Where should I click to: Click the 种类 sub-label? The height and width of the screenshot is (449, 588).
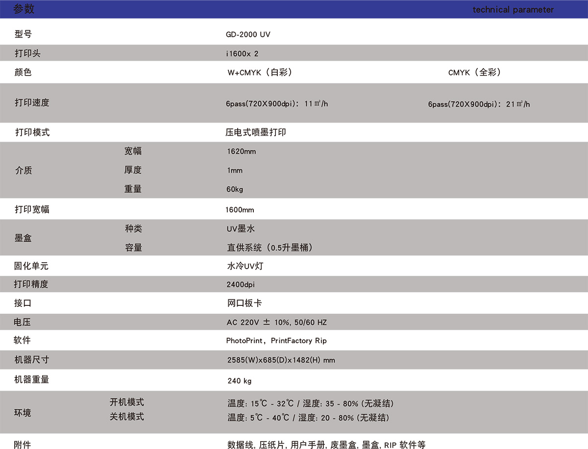pos(133,229)
